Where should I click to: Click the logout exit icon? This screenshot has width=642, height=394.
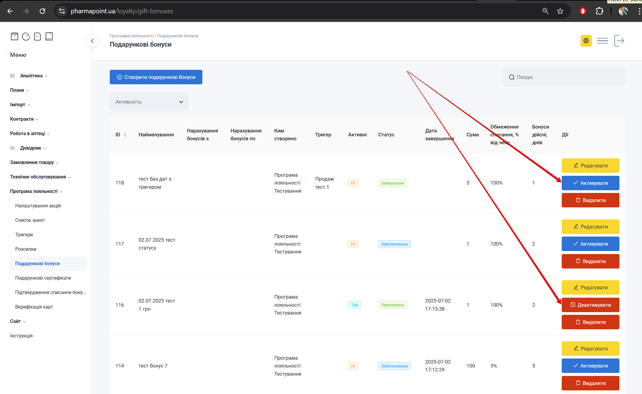click(619, 41)
